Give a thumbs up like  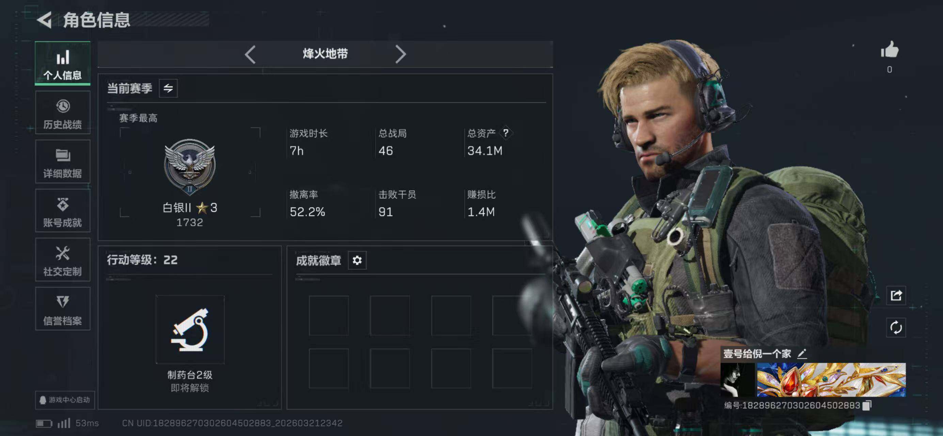point(890,49)
